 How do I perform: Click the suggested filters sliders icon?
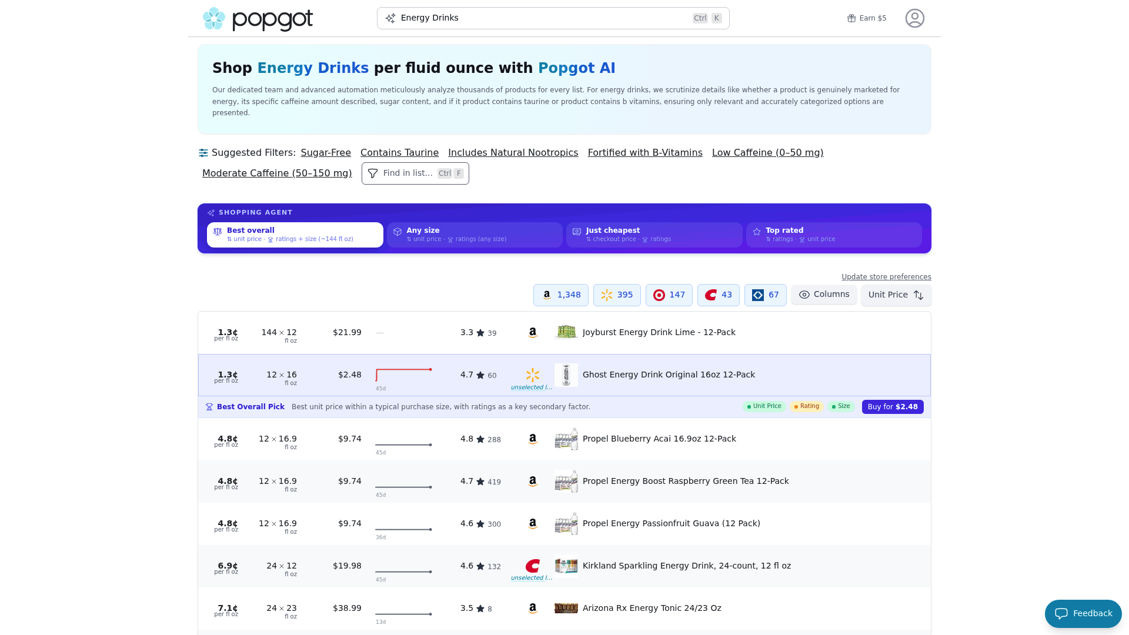point(203,153)
